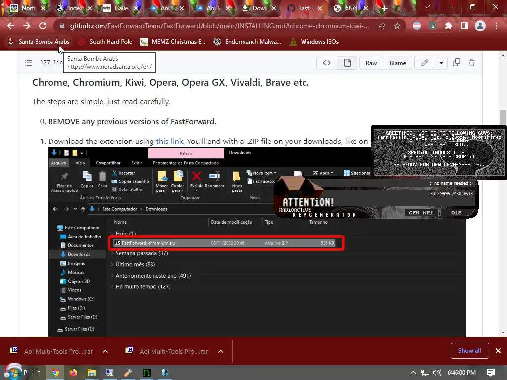Edit this file with the pencil icon
Image resolution: width=507 pixels, height=380 pixels.
pyautogui.click(x=424, y=63)
